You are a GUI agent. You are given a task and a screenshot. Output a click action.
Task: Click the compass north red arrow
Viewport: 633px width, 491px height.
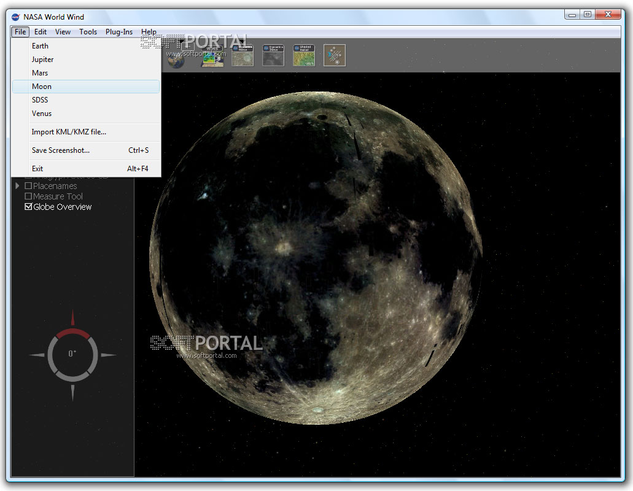pos(72,319)
